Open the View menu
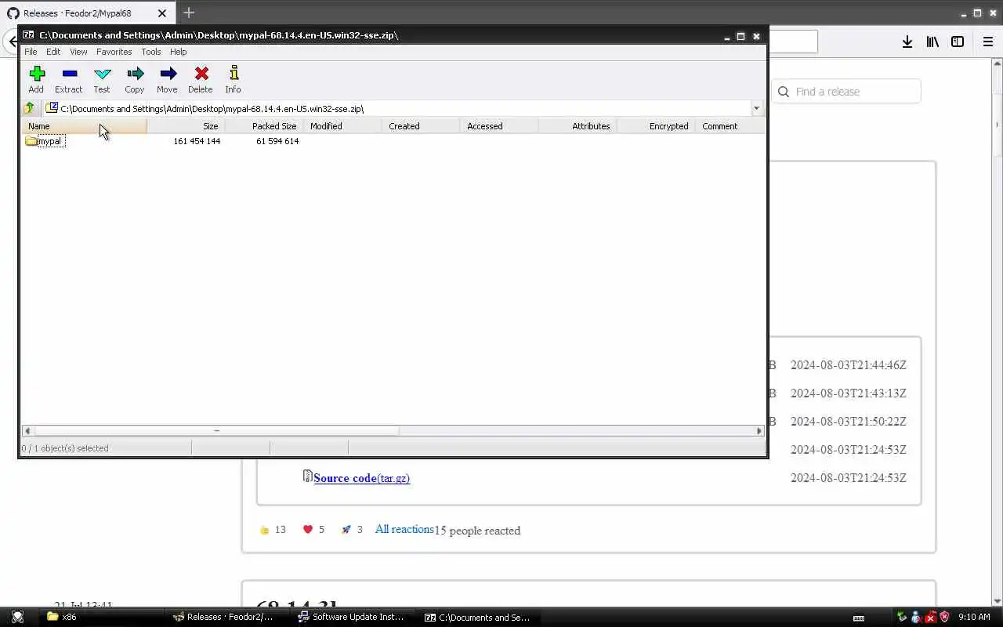Image resolution: width=1003 pixels, height=627 pixels. (x=78, y=52)
